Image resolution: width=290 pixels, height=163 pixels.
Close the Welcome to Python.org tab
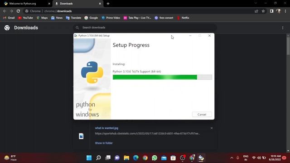pos(49,4)
